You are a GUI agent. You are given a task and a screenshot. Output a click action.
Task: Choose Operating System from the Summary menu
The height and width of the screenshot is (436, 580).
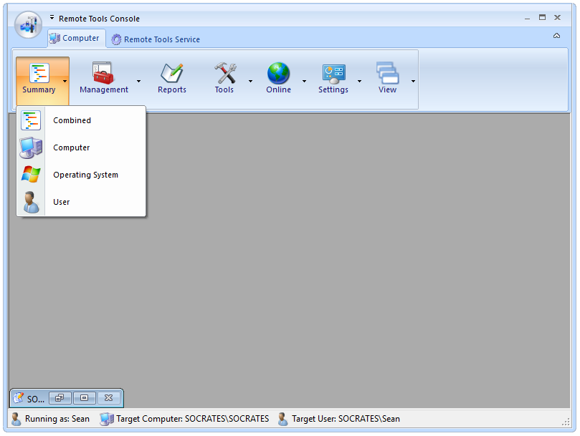(x=82, y=175)
